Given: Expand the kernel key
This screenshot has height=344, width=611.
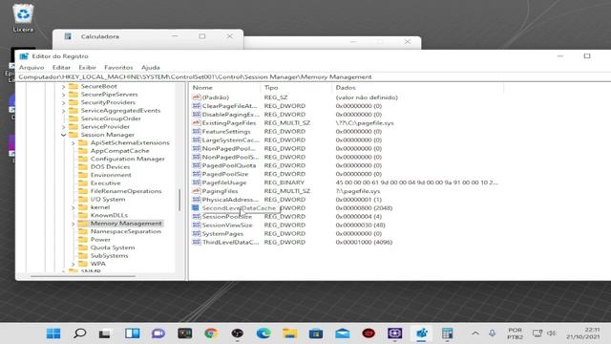Looking at the screenshot, I should tap(74, 208).
